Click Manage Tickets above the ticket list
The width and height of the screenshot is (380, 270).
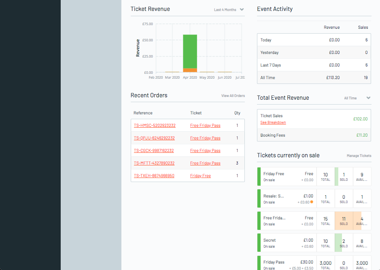tap(359, 156)
